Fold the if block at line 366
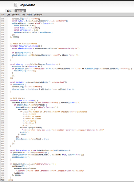Viewport: 134px width, 182px height. 5,53
